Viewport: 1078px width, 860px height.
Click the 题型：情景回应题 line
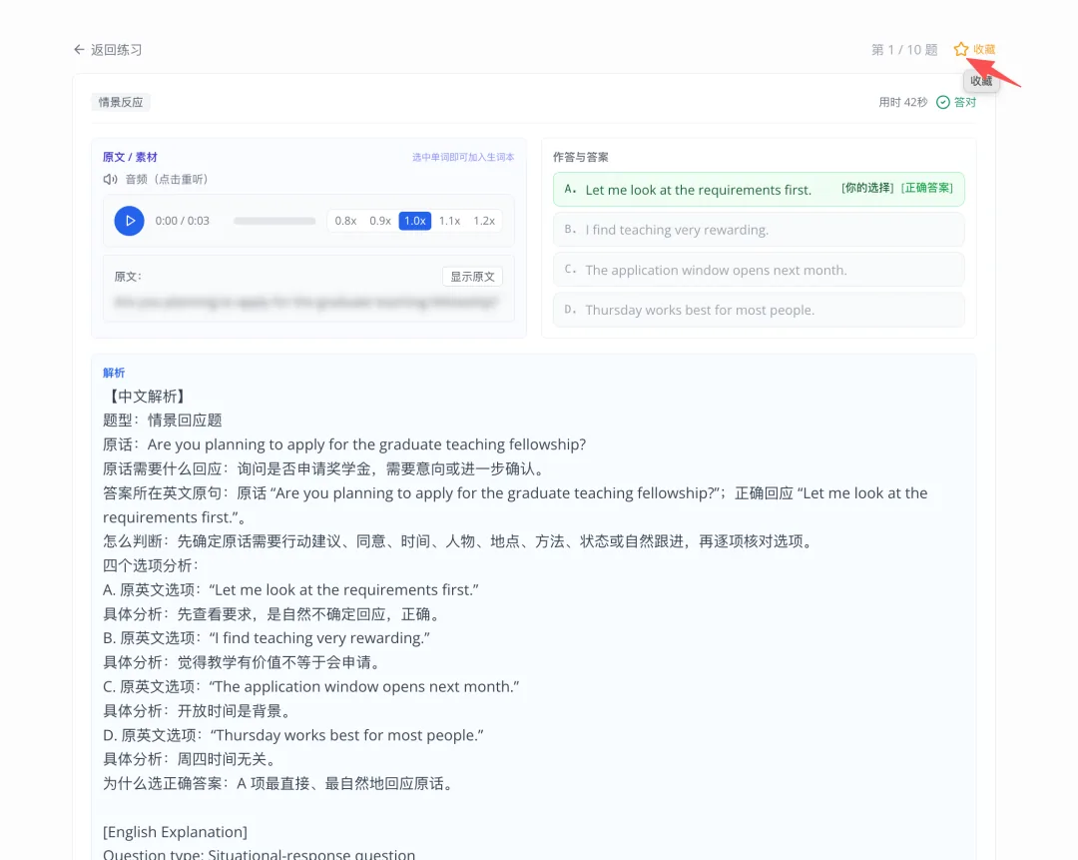(163, 421)
